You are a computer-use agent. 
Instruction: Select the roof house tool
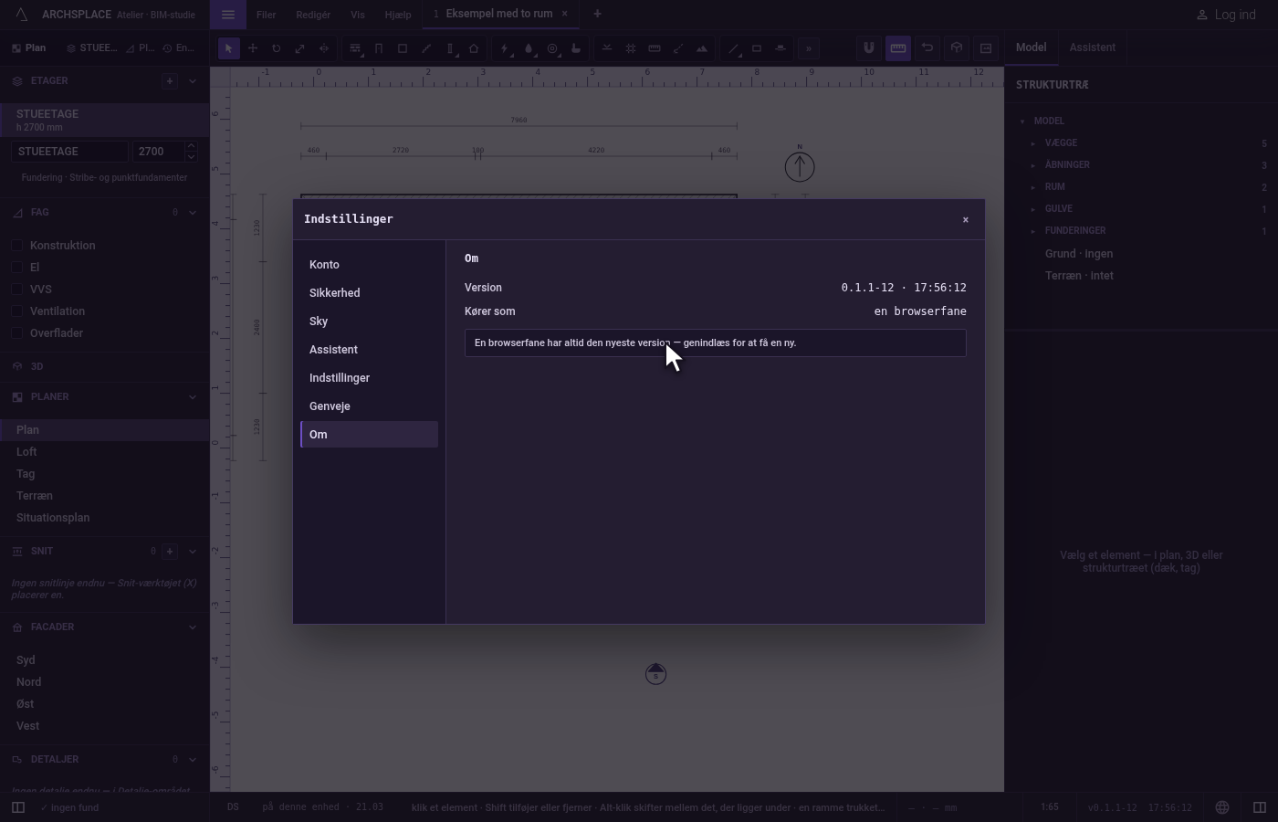(474, 48)
